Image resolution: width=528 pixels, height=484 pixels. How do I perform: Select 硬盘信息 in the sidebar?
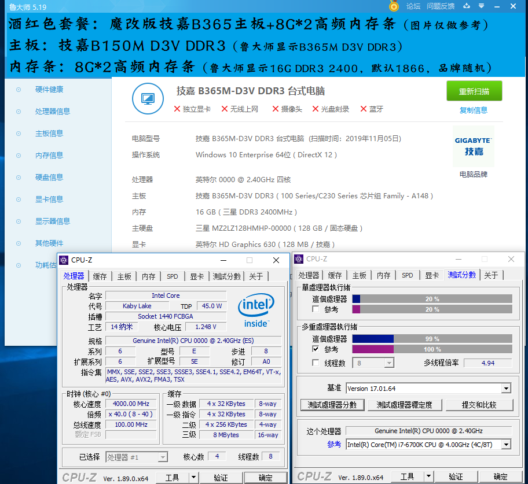(x=49, y=178)
